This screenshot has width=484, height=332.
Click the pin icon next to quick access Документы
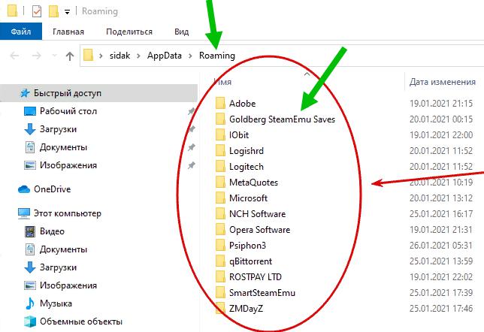coord(192,147)
